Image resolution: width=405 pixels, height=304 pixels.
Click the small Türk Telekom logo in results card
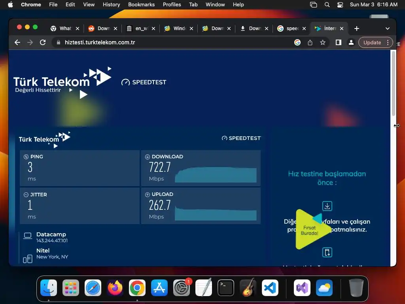point(44,140)
